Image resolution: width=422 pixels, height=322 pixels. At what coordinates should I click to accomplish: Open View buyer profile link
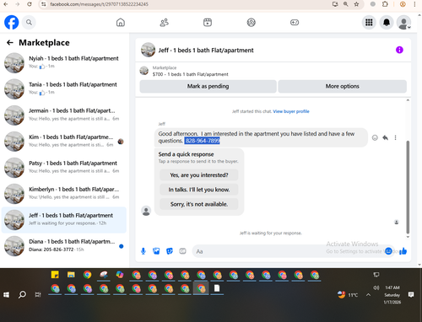pos(291,111)
